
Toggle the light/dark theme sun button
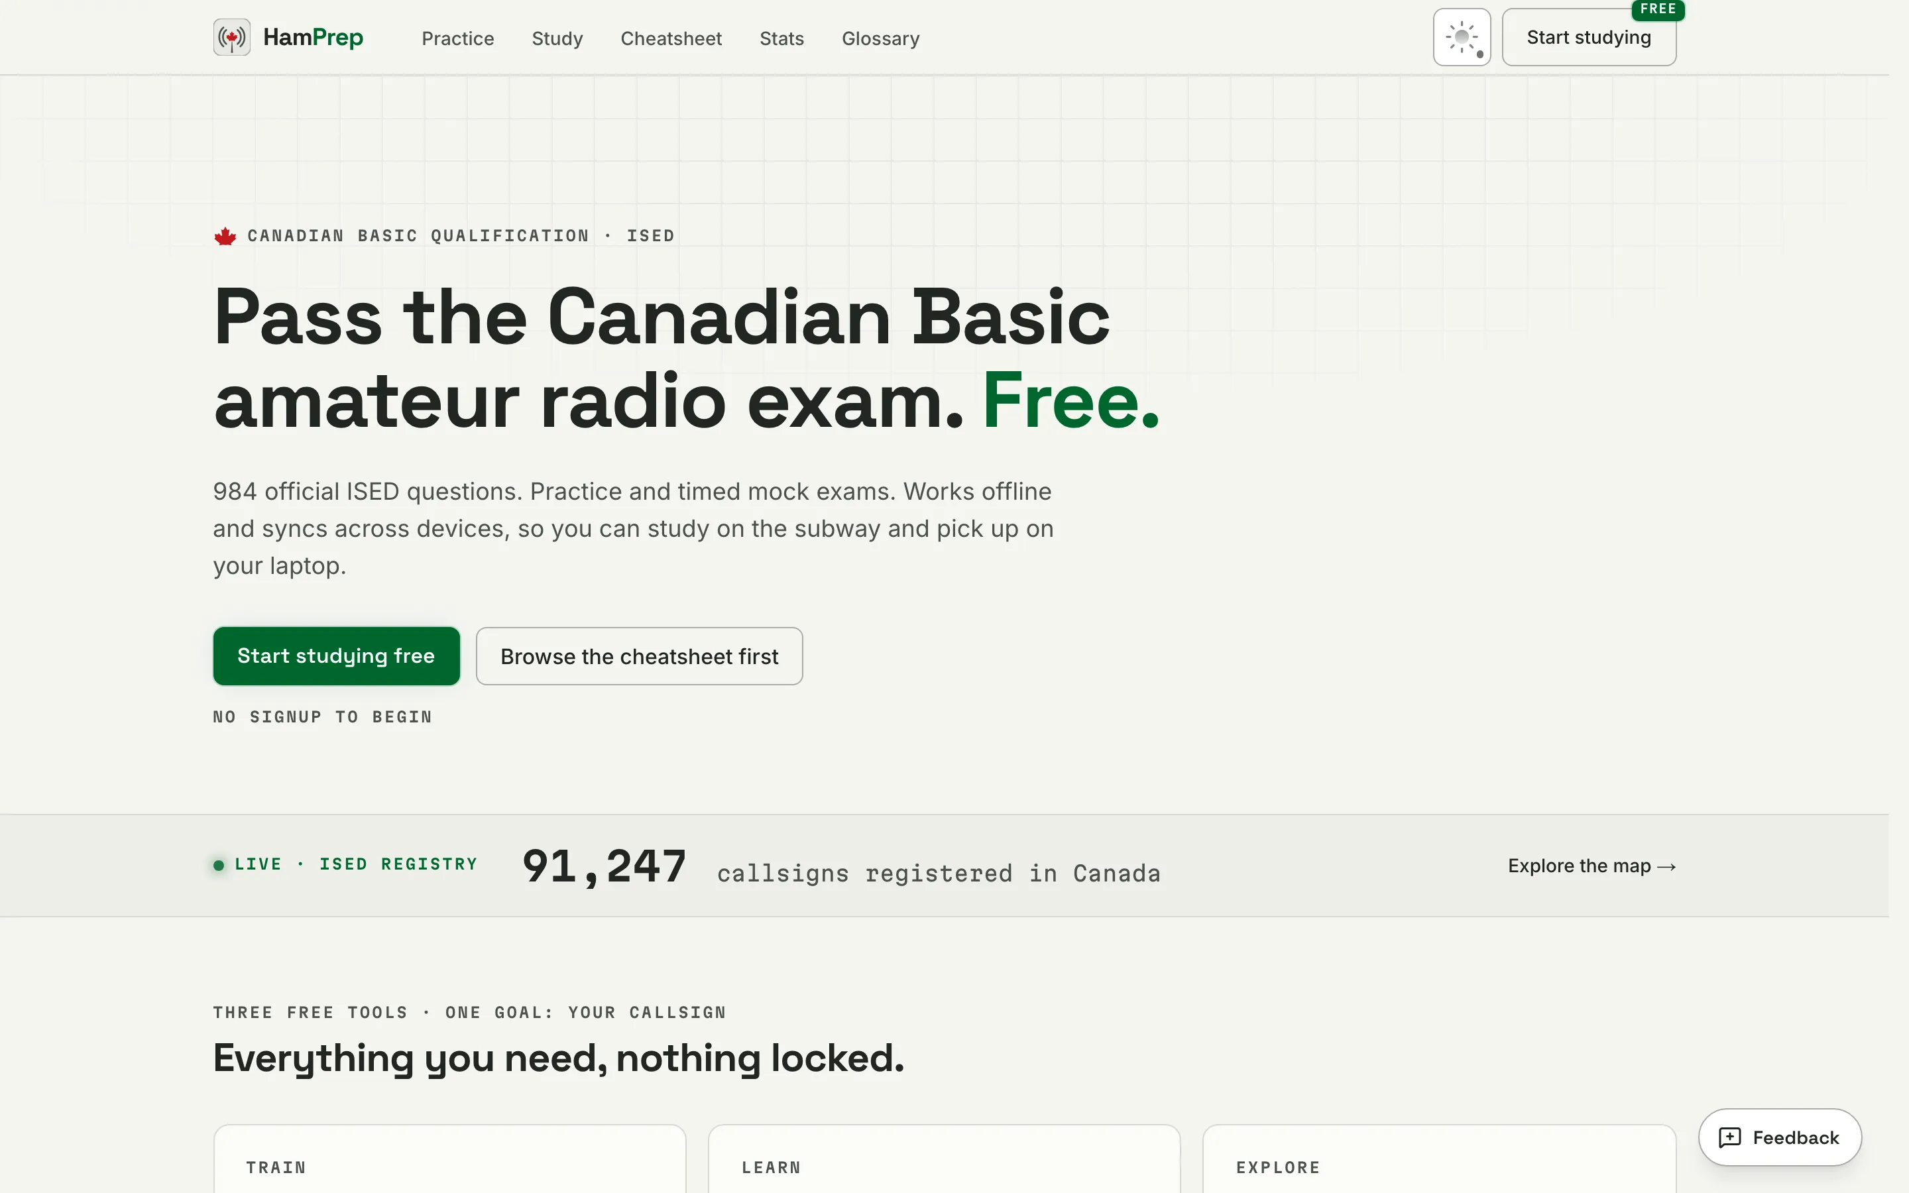[x=1462, y=37]
